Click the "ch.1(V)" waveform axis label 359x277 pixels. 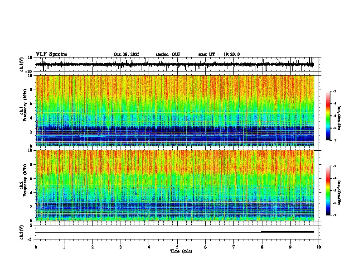click(22, 64)
